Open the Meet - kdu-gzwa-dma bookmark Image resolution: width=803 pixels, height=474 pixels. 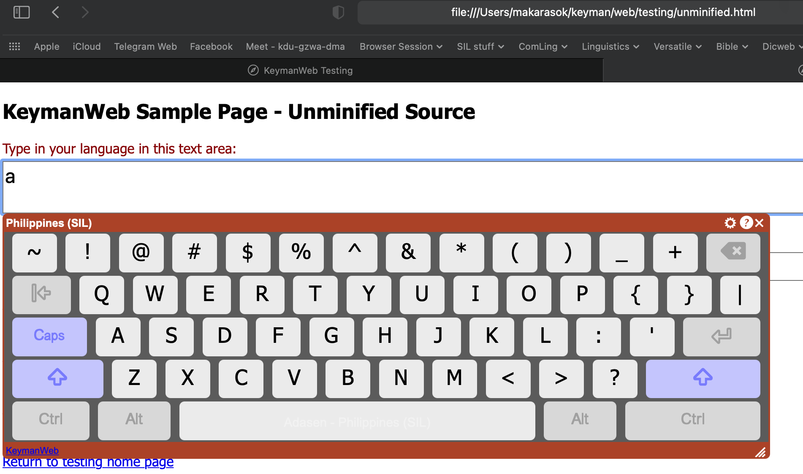[x=295, y=46]
